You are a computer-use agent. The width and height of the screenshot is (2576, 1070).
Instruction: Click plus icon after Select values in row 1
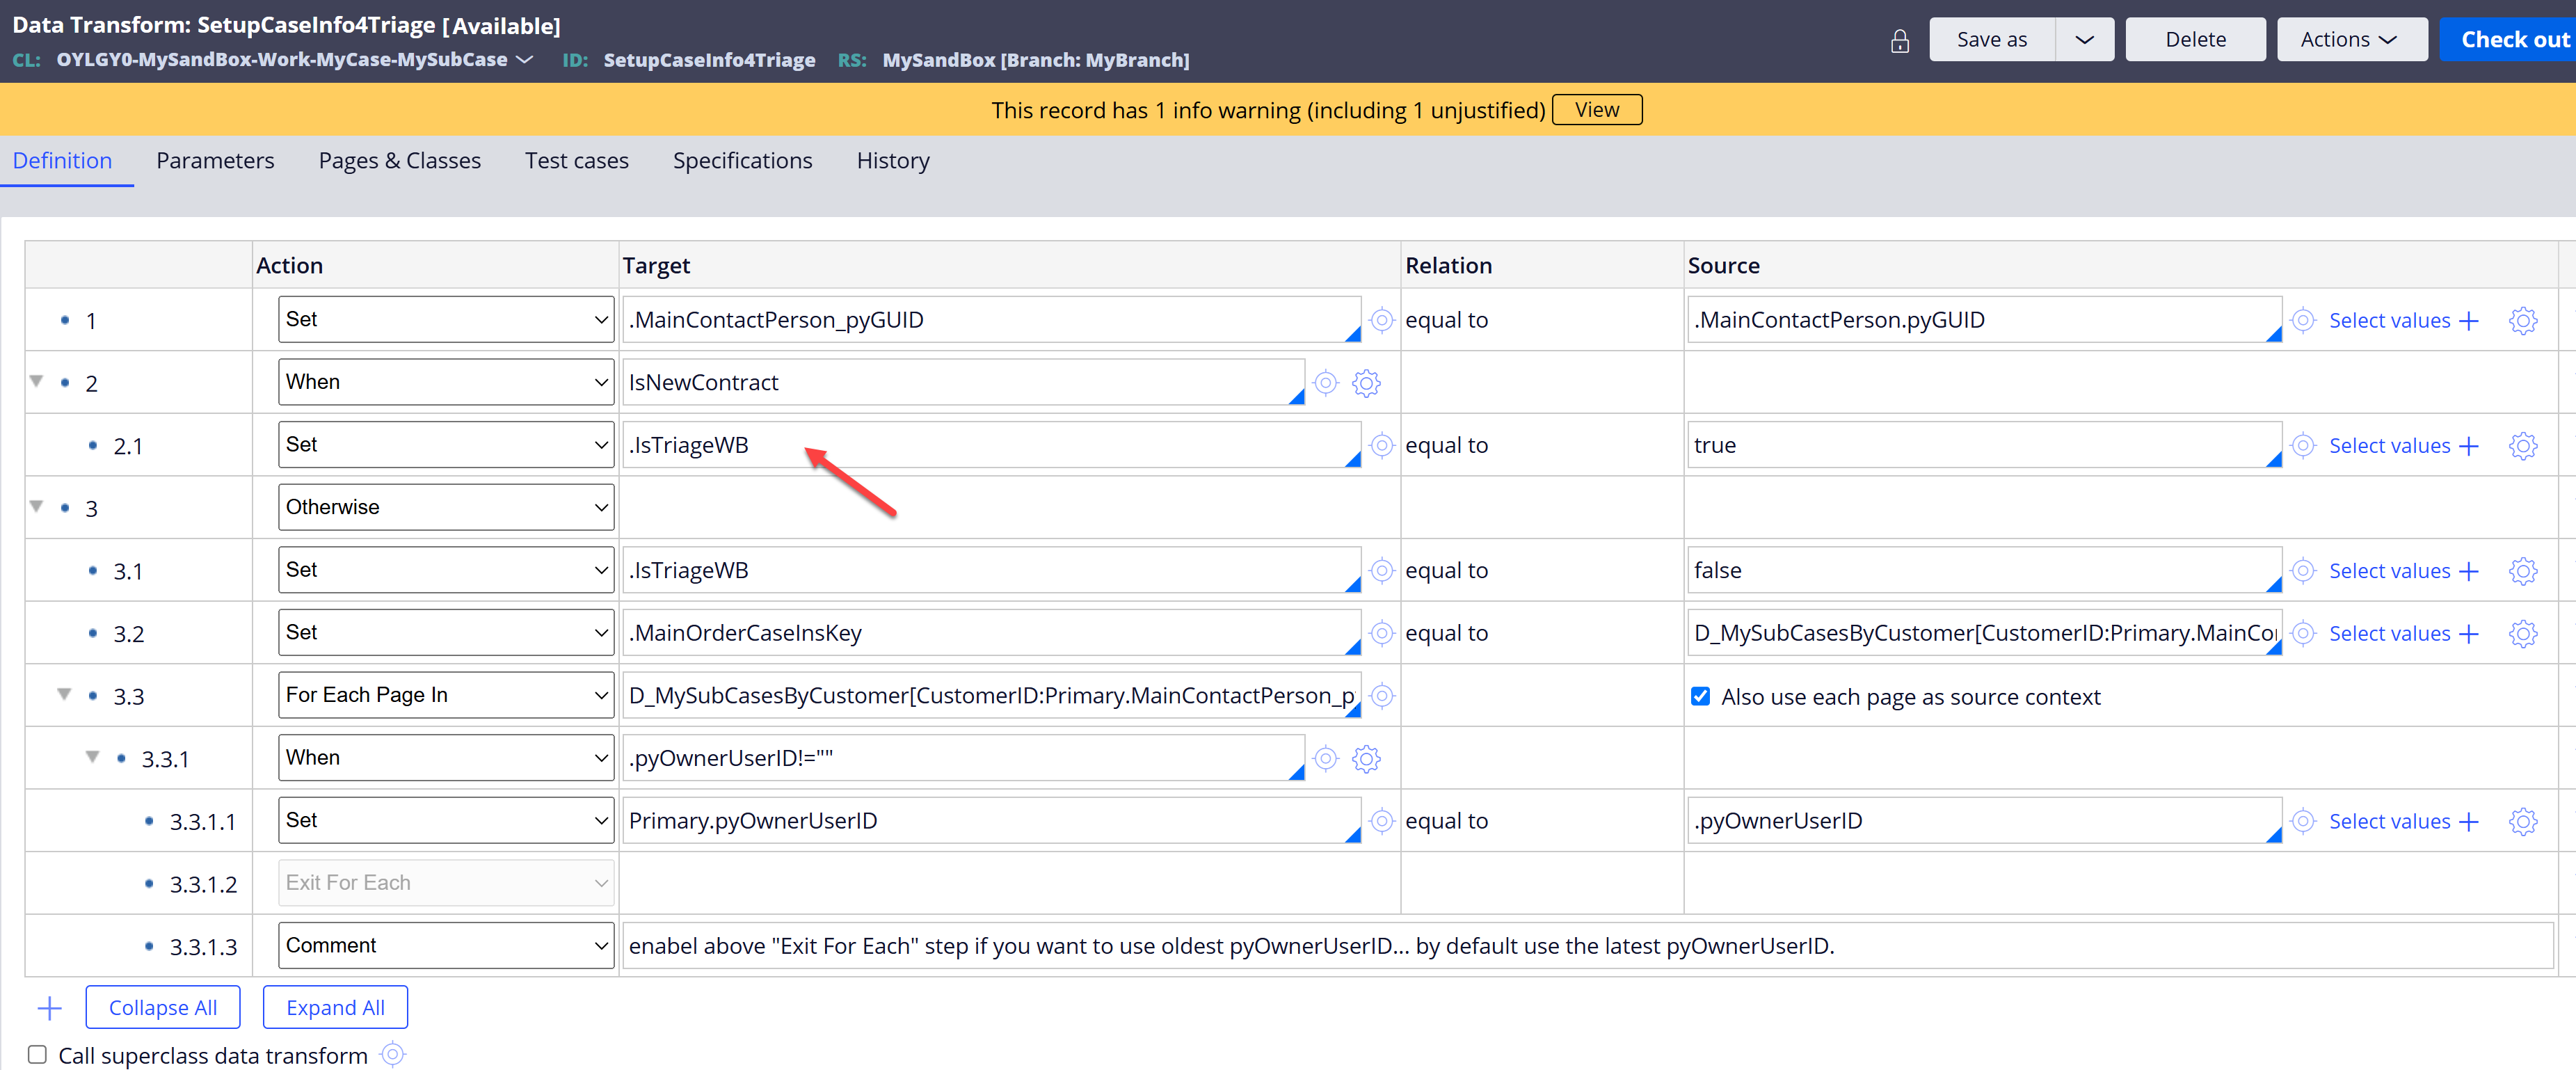coord(2468,321)
